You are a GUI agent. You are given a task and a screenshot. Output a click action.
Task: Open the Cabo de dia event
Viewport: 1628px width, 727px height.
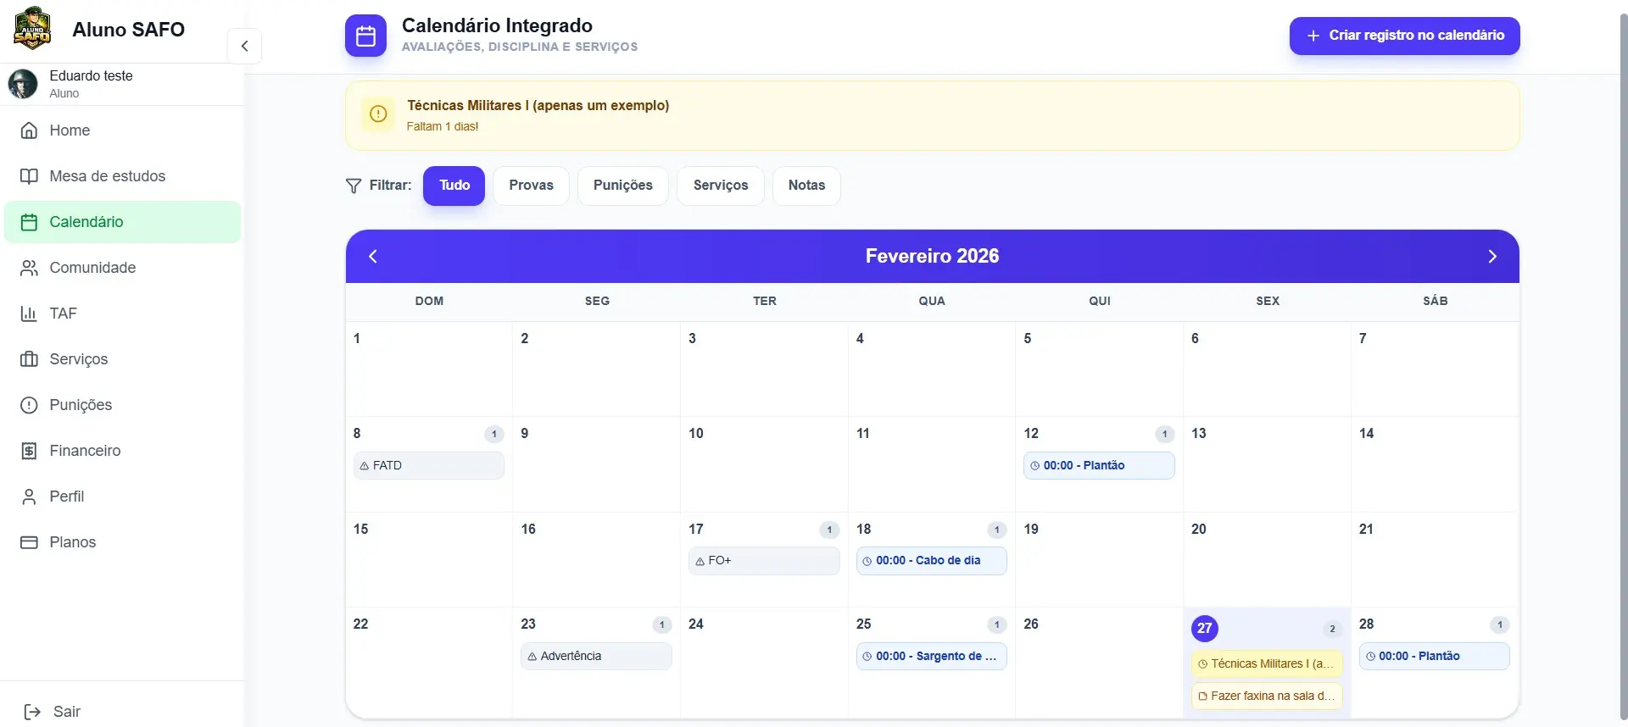click(x=931, y=561)
